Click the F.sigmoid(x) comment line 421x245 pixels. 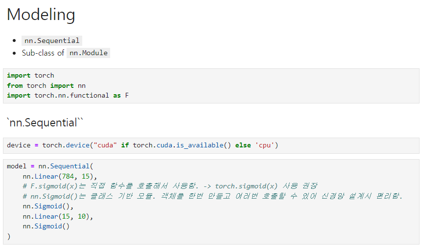[170, 186]
